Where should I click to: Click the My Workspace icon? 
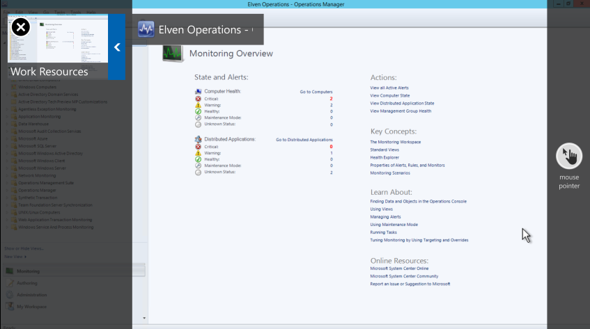pyautogui.click(x=10, y=307)
